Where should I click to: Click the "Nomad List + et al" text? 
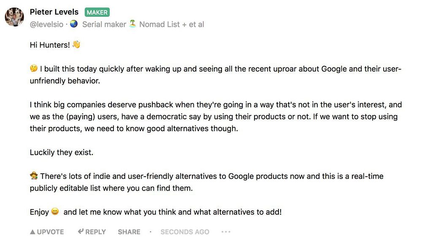tap(171, 24)
